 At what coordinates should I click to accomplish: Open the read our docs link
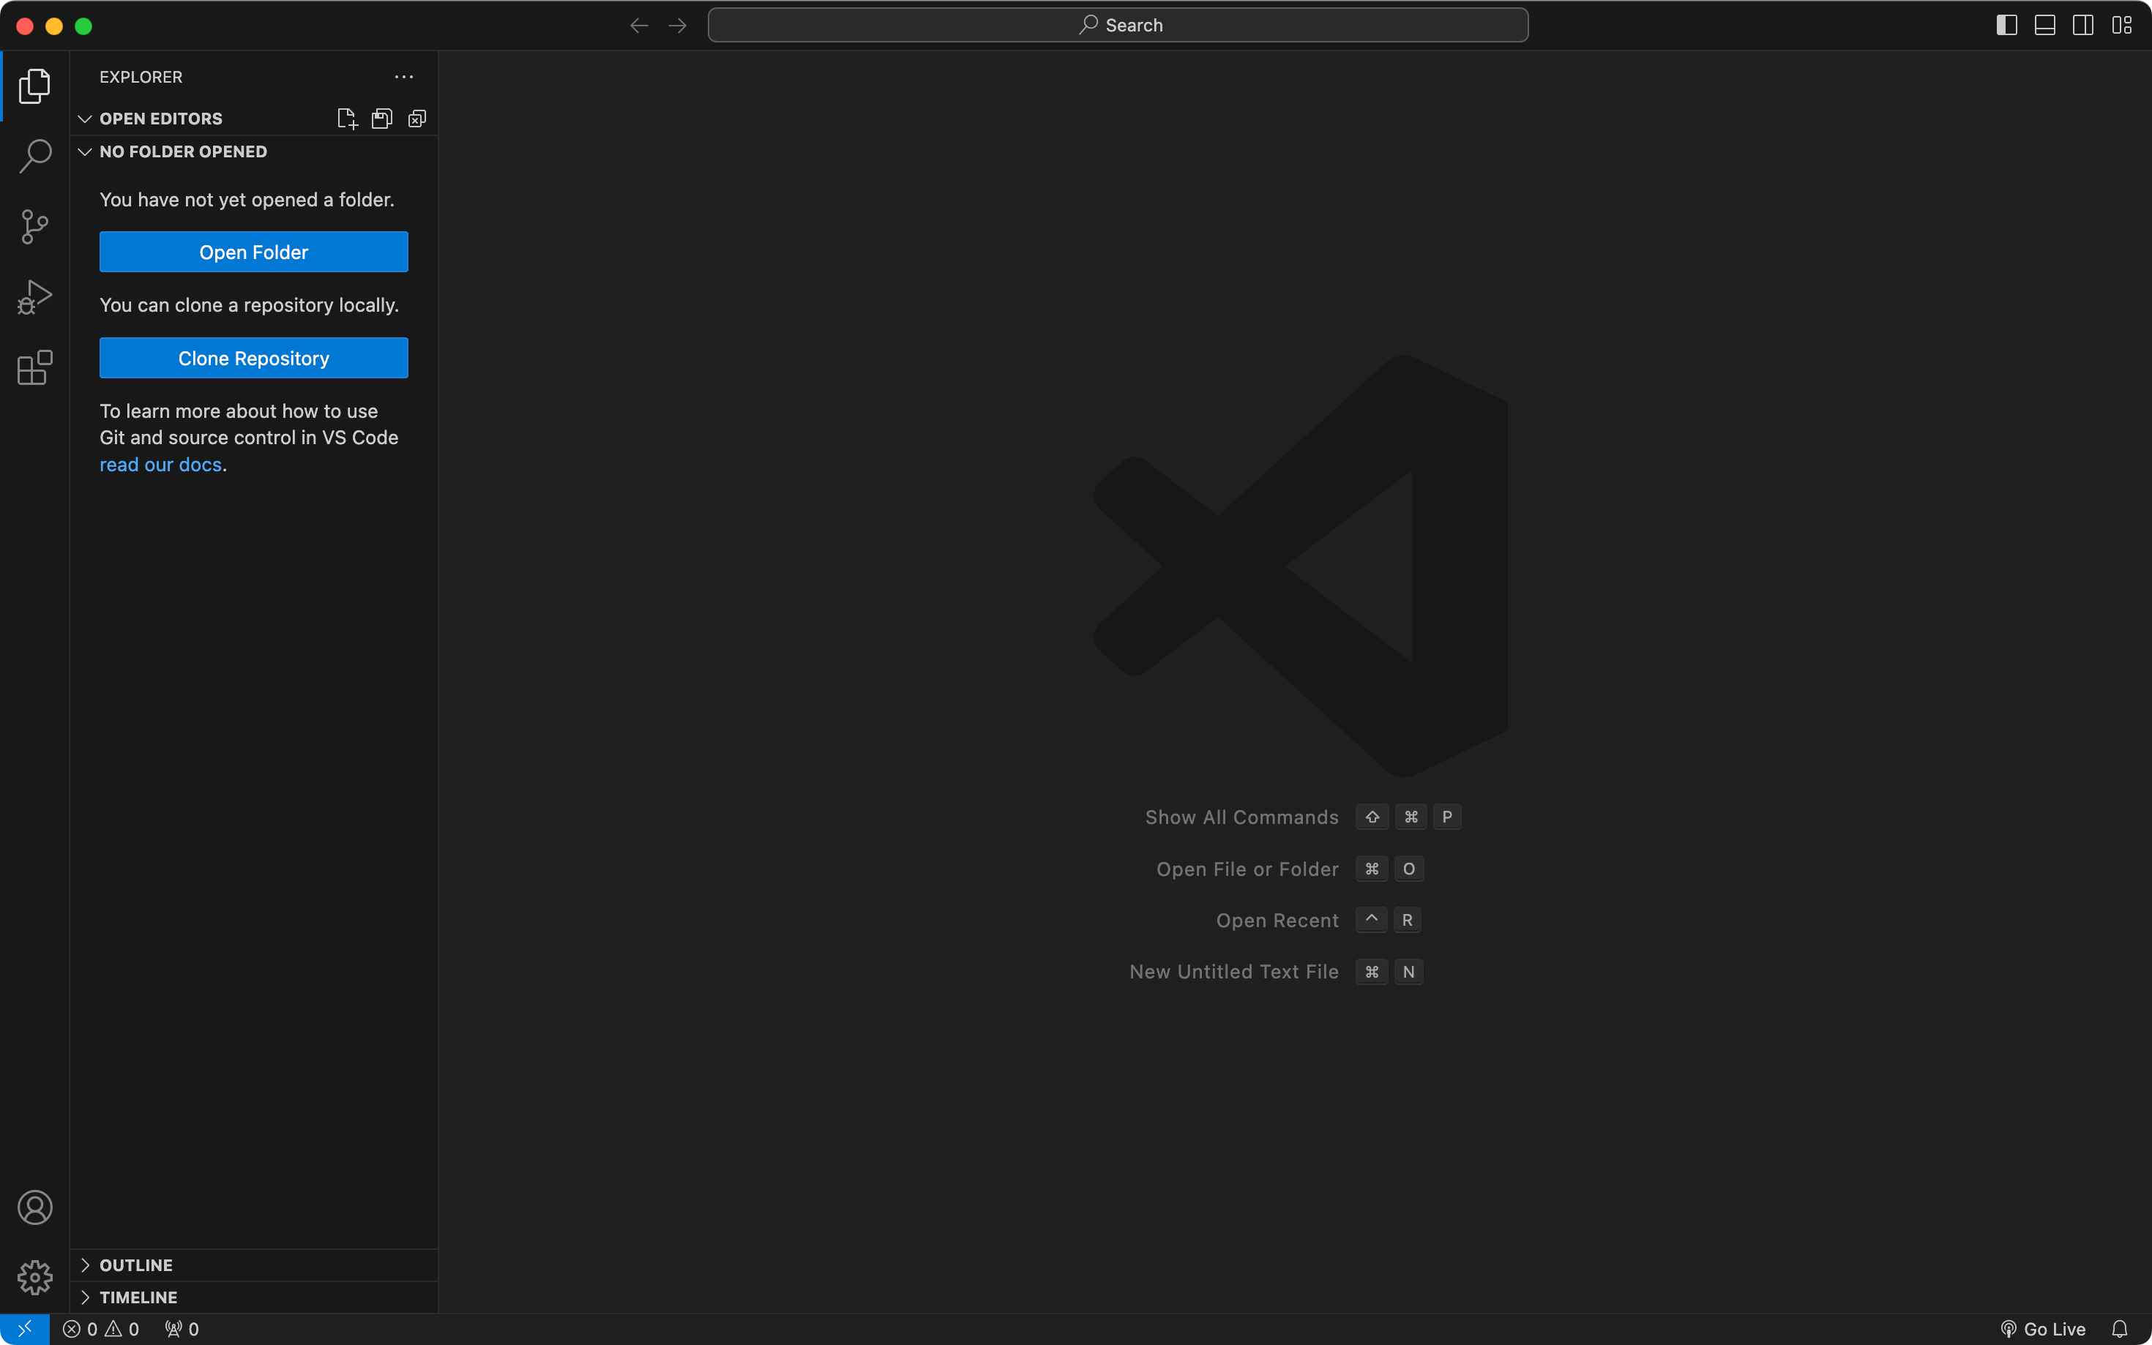click(x=160, y=465)
